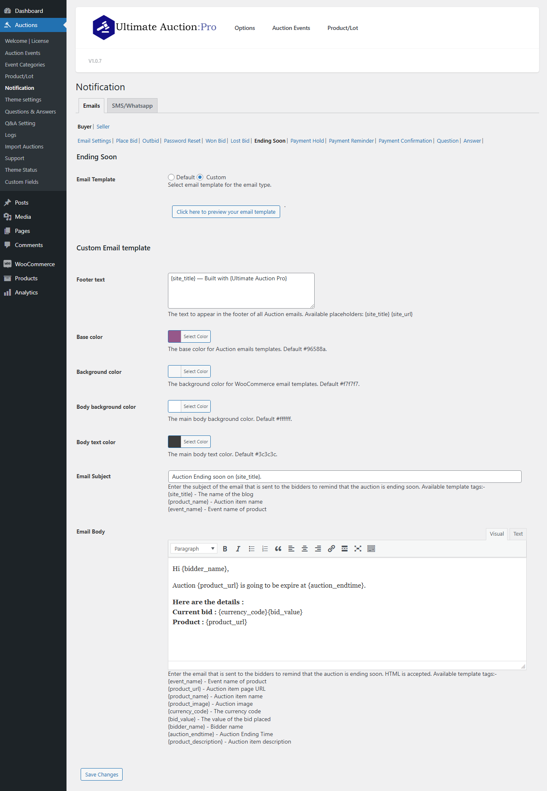Apply blockquote formatting

[278, 549]
